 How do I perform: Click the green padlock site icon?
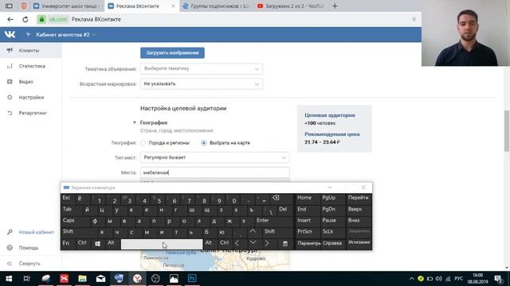pyautogui.click(x=41, y=19)
